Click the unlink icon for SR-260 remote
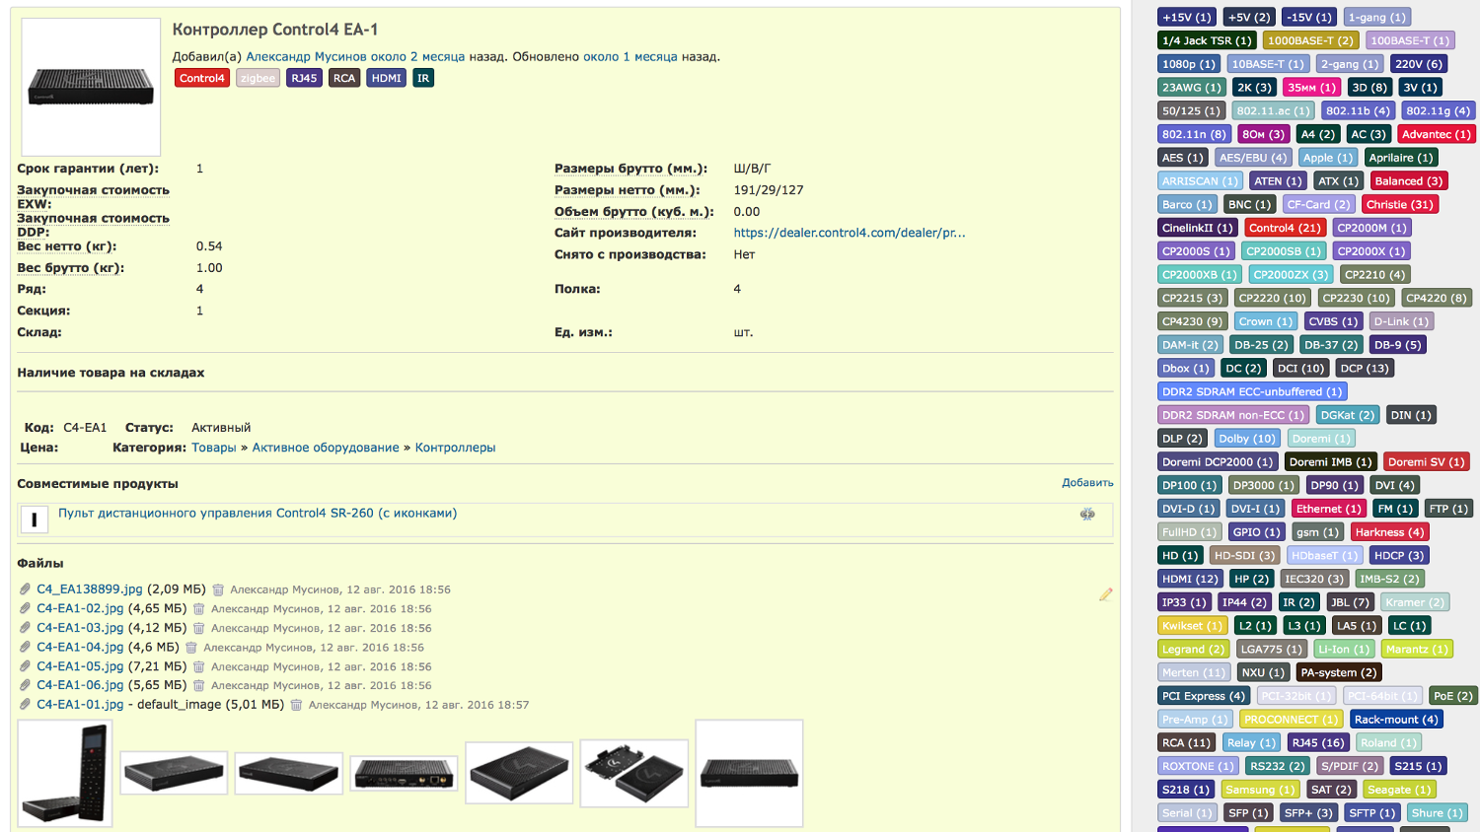1480x832 pixels. click(x=1087, y=514)
